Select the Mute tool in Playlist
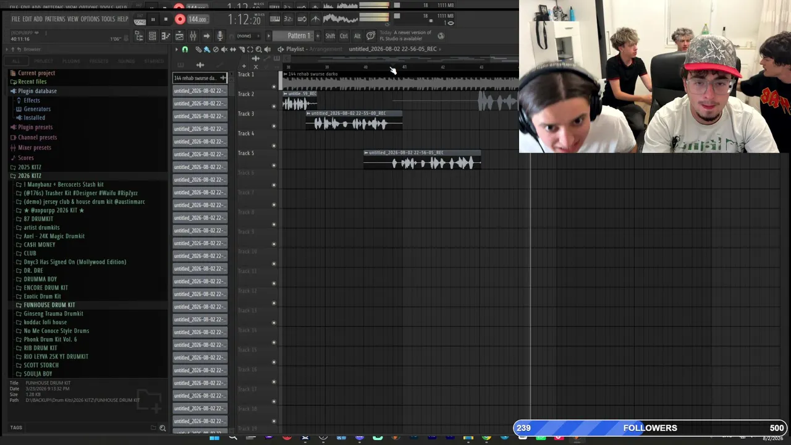 (x=224, y=49)
